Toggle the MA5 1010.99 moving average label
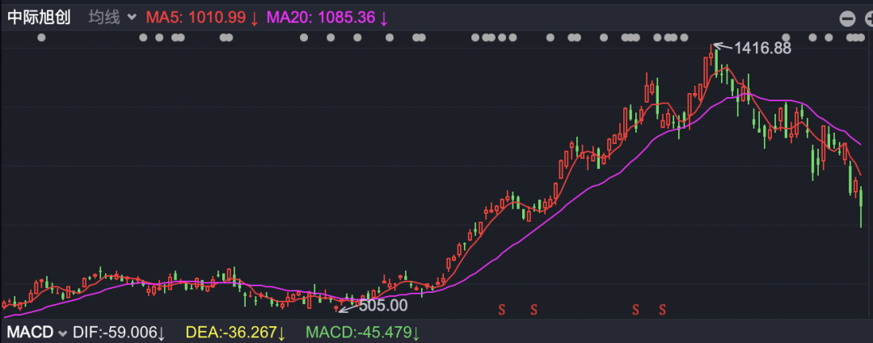The image size is (873, 343). pos(202,18)
